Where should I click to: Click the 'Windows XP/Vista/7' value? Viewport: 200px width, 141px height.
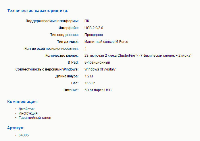100,69
